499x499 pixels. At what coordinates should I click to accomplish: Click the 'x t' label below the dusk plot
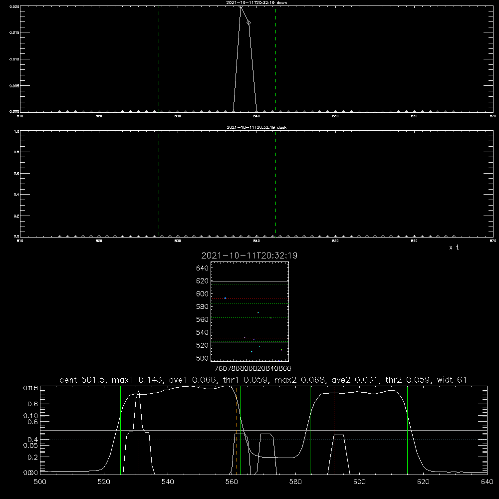[454, 248]
